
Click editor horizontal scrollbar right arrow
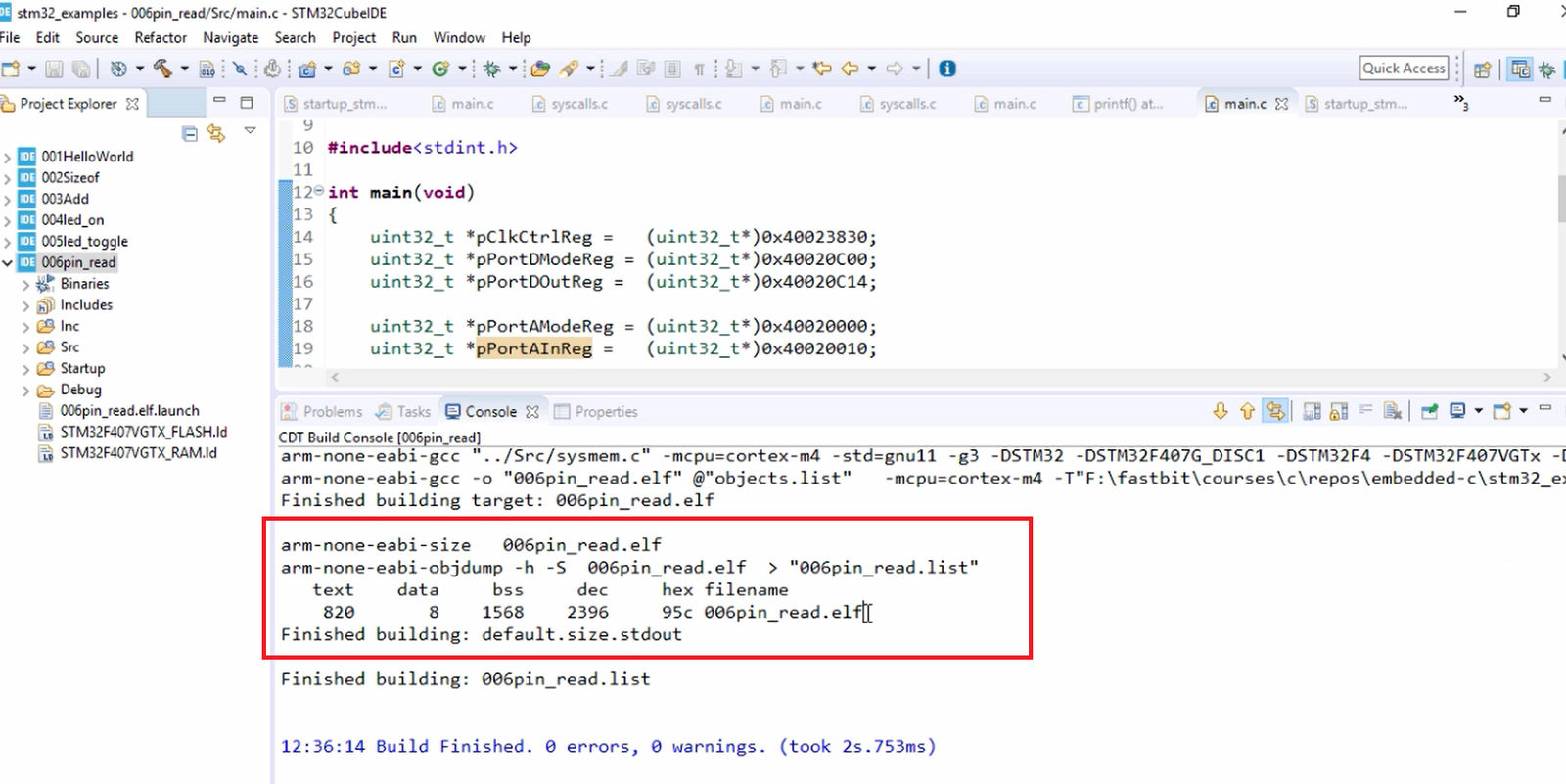point(1547,377)
